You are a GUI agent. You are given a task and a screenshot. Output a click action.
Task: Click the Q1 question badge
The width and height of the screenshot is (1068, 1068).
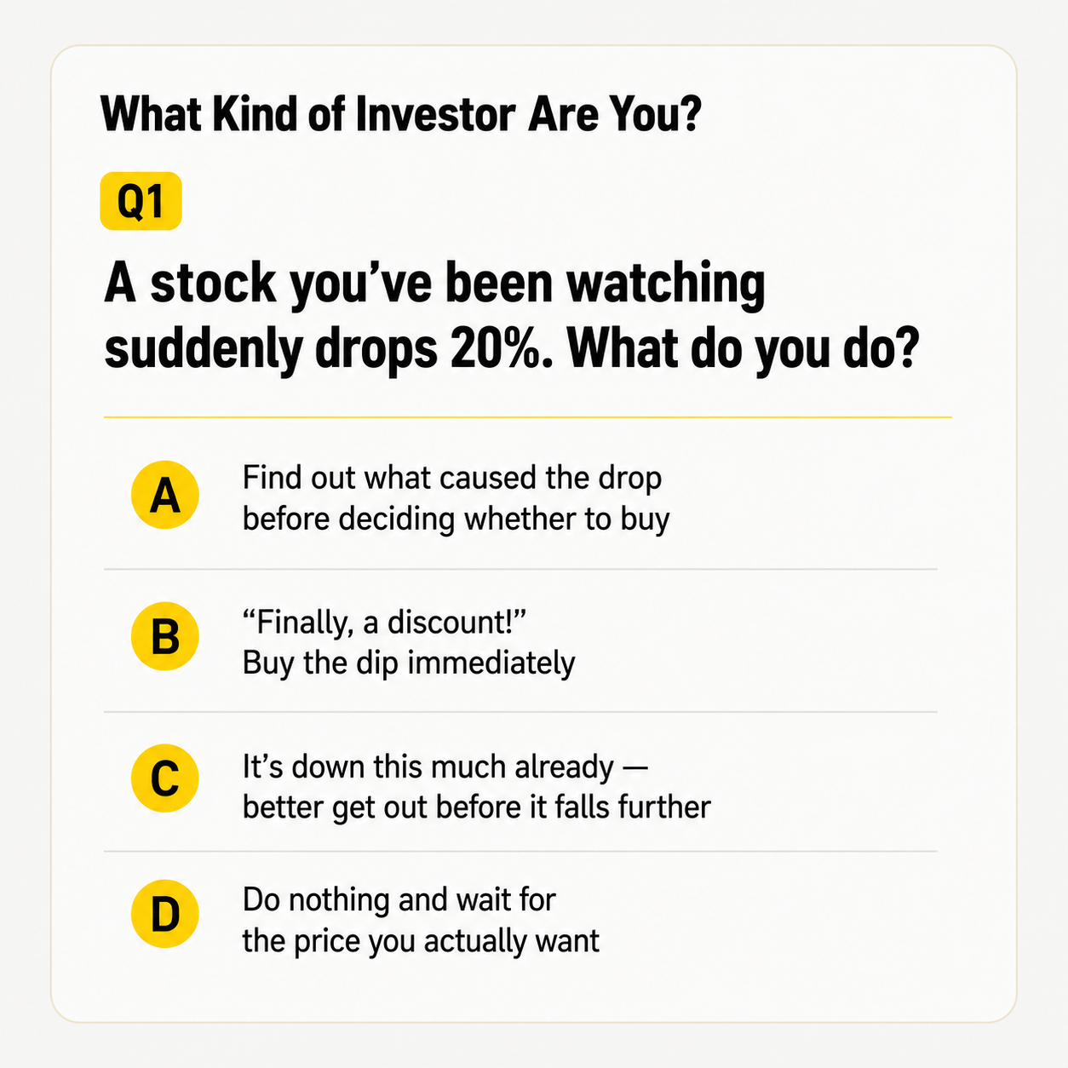141,201
